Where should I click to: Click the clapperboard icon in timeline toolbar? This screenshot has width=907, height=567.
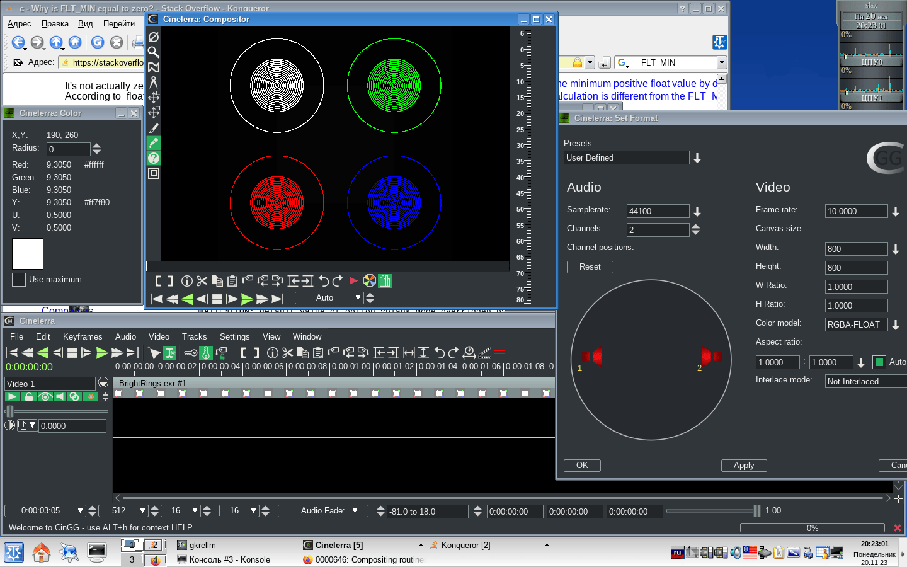tap(484, 353)
